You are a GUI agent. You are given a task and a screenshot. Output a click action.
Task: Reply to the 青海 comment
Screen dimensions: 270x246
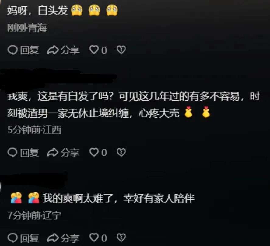point(23,50)
